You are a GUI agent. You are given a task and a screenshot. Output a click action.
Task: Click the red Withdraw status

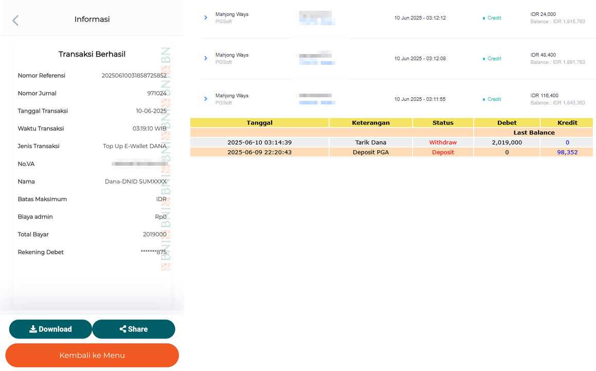(443, 143)
